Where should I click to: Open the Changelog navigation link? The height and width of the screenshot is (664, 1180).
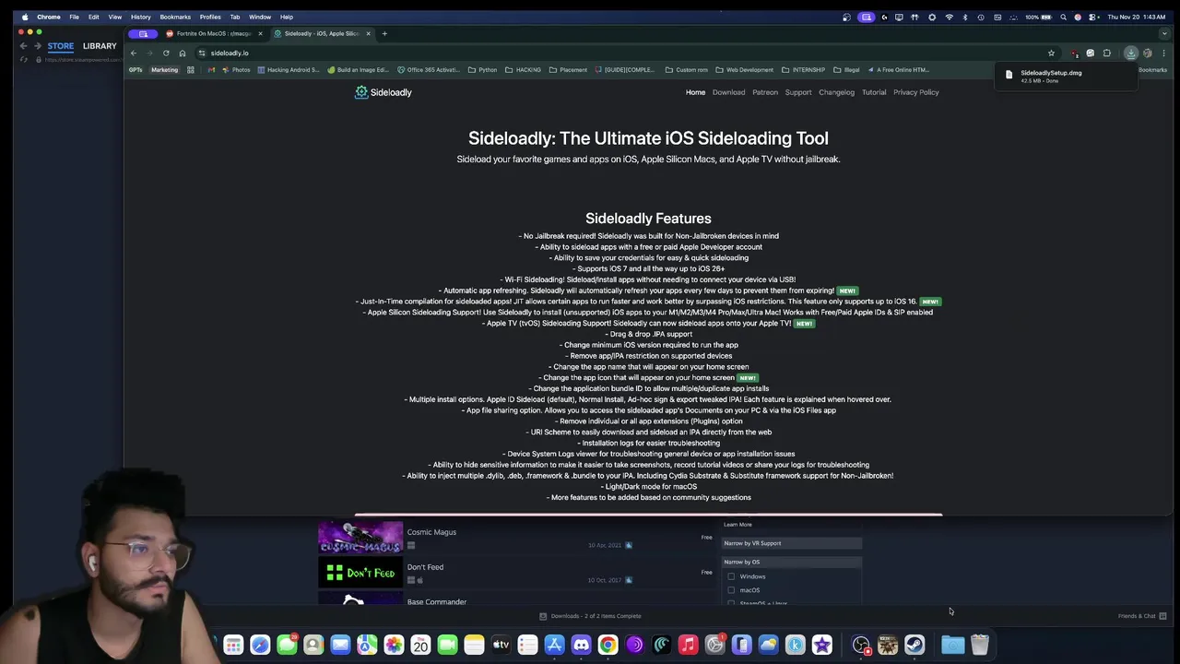[x=837, y=92]
